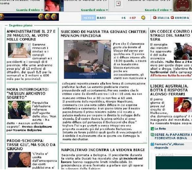Open the green 'Le foto' icon
The width and height of the screenshot is (192, 170).
tap(152, 129)
